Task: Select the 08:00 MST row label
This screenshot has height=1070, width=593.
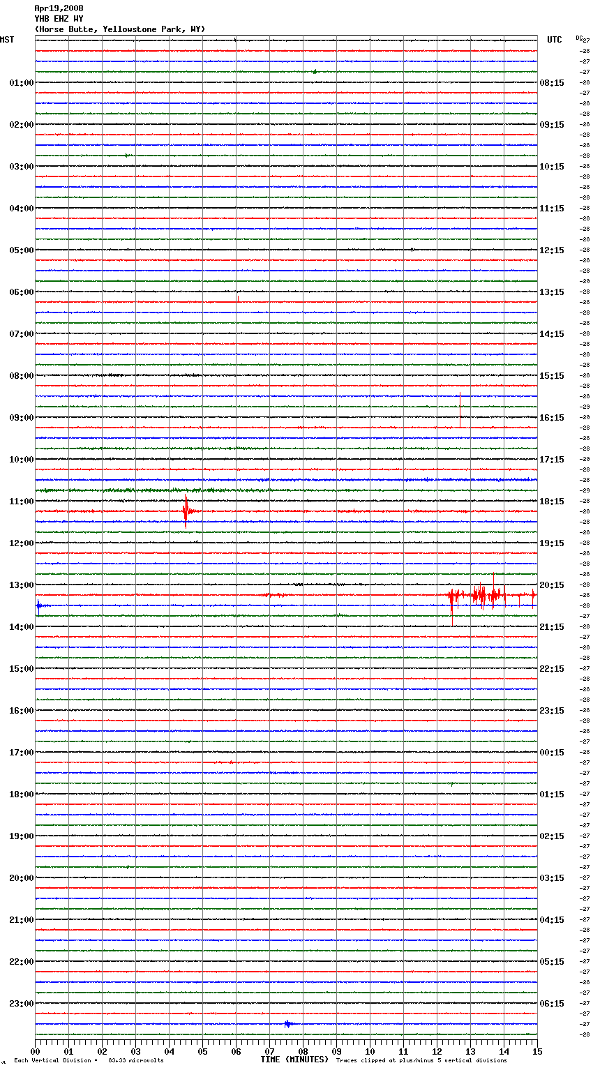Action: coord(21,376)
